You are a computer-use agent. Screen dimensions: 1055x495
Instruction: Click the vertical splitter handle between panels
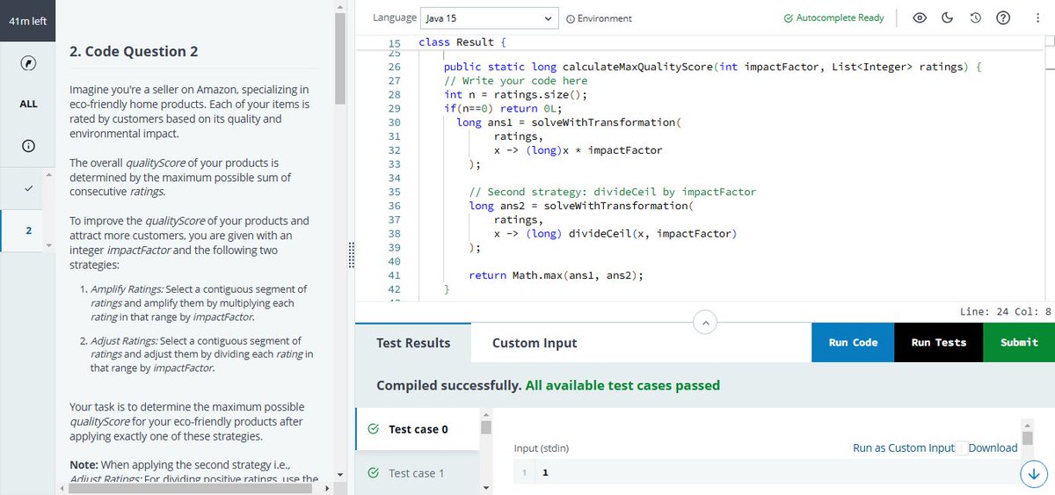coord(351,255)
